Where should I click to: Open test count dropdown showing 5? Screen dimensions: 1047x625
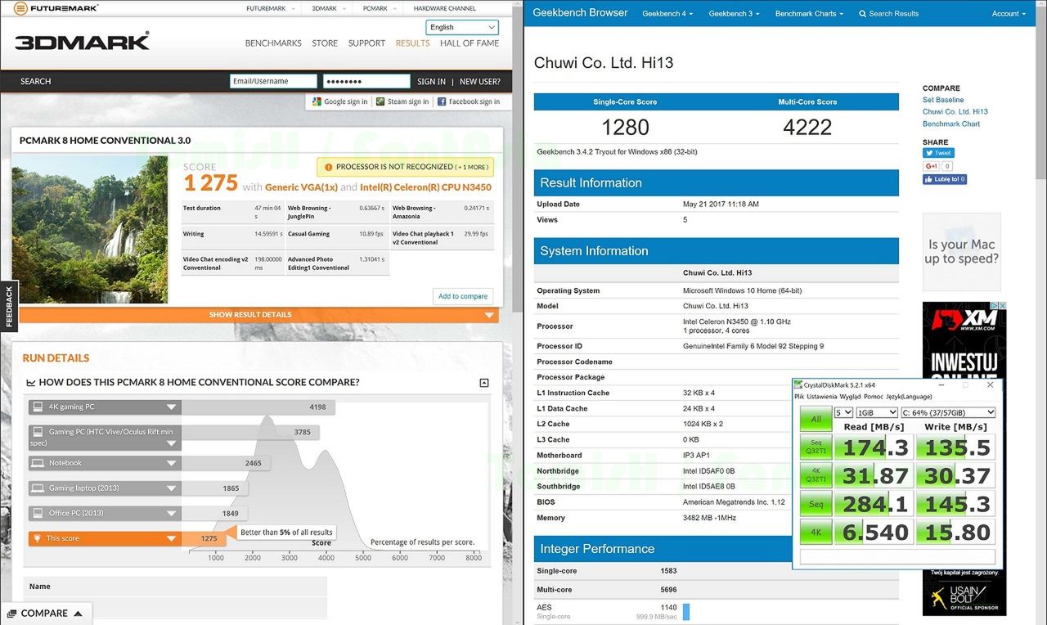pos(843,413)
